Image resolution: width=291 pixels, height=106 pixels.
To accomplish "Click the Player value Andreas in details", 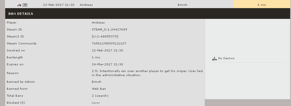I will coord(98,22).
